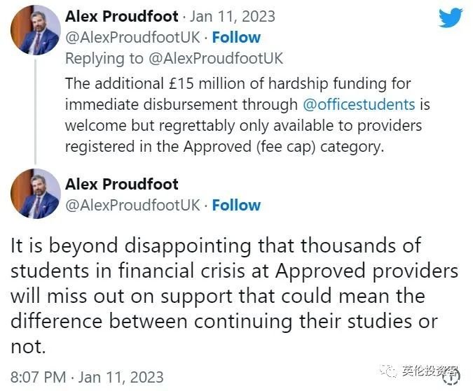Open Alex Proudfoot's avatar on the second tweet
This screenshot has height=391, width=473.
pos(36,194)
